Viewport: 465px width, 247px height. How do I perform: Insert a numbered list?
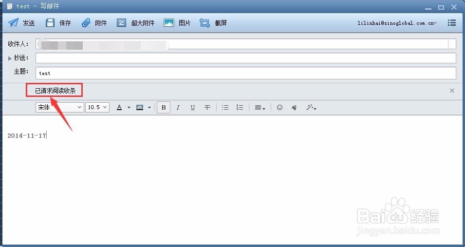pyautogui.click(x=240, y=108)
